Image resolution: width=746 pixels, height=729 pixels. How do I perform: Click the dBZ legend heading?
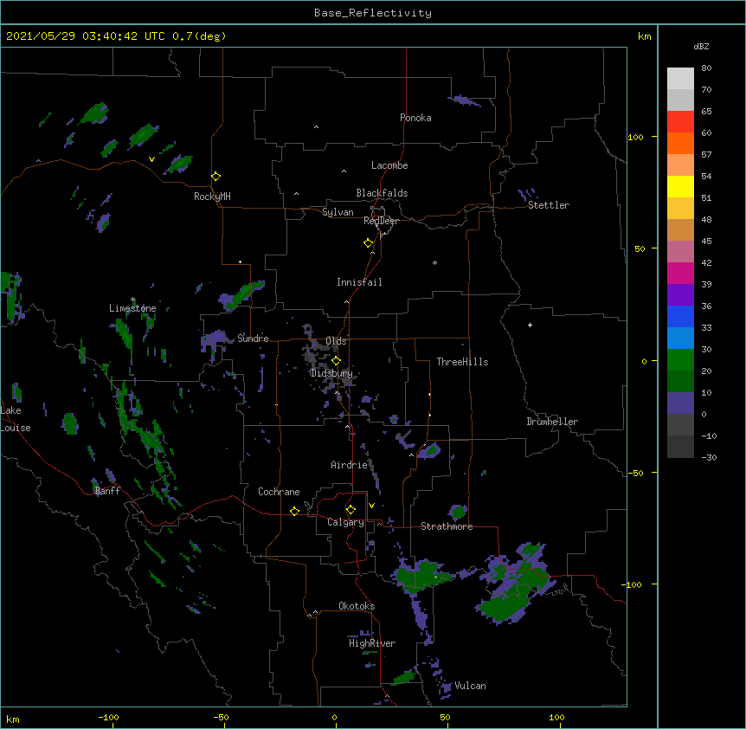[x=701, y=46]
